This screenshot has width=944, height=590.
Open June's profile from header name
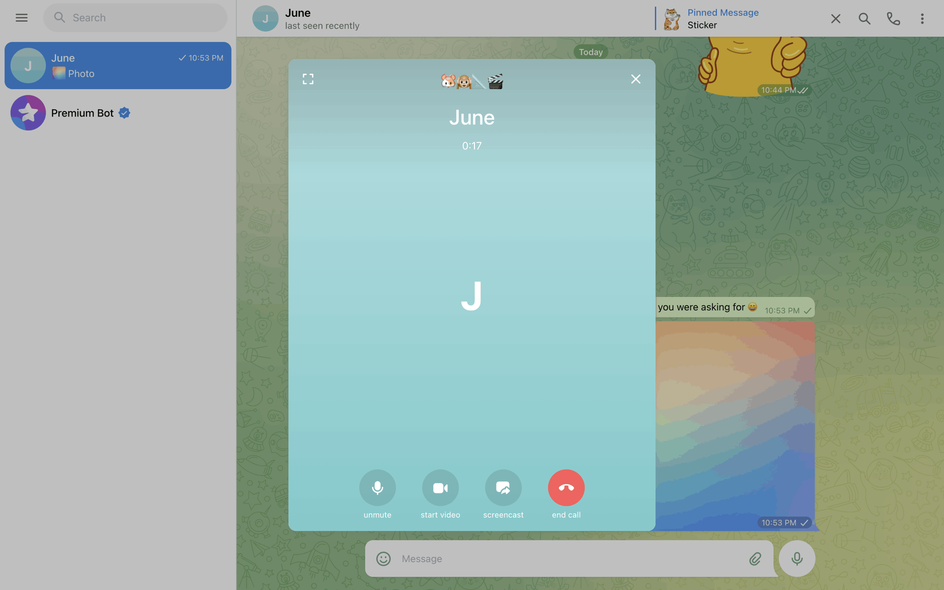click(298, 13)
